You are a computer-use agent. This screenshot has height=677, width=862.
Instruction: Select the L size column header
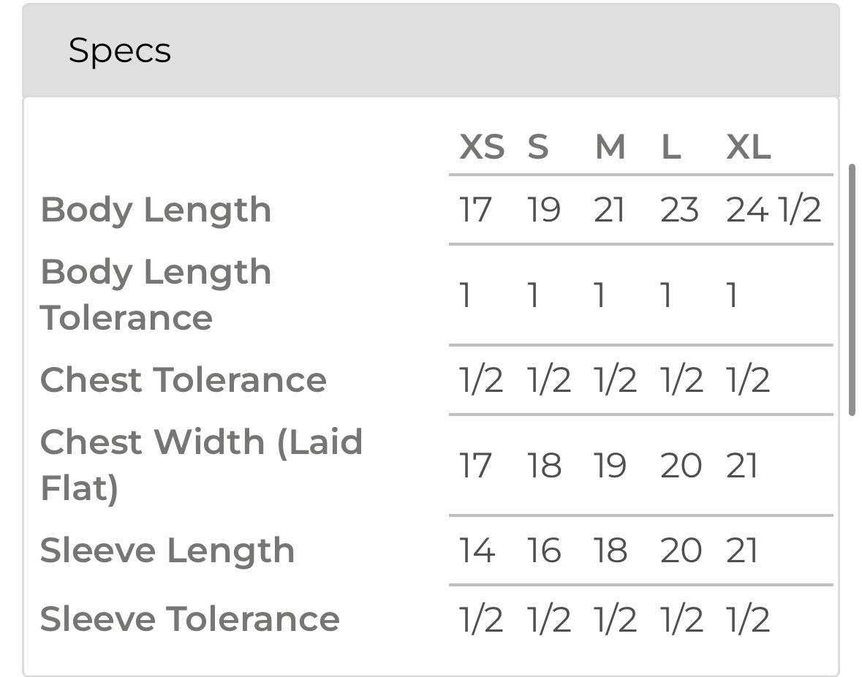[670, 148]
